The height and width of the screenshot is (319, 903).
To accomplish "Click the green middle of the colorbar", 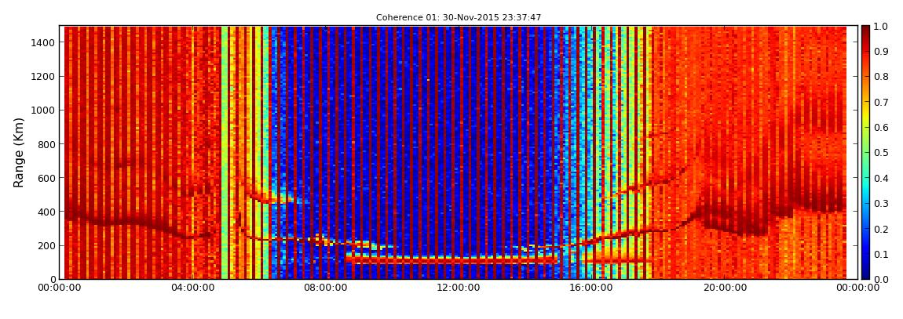I will coord(865,152).
